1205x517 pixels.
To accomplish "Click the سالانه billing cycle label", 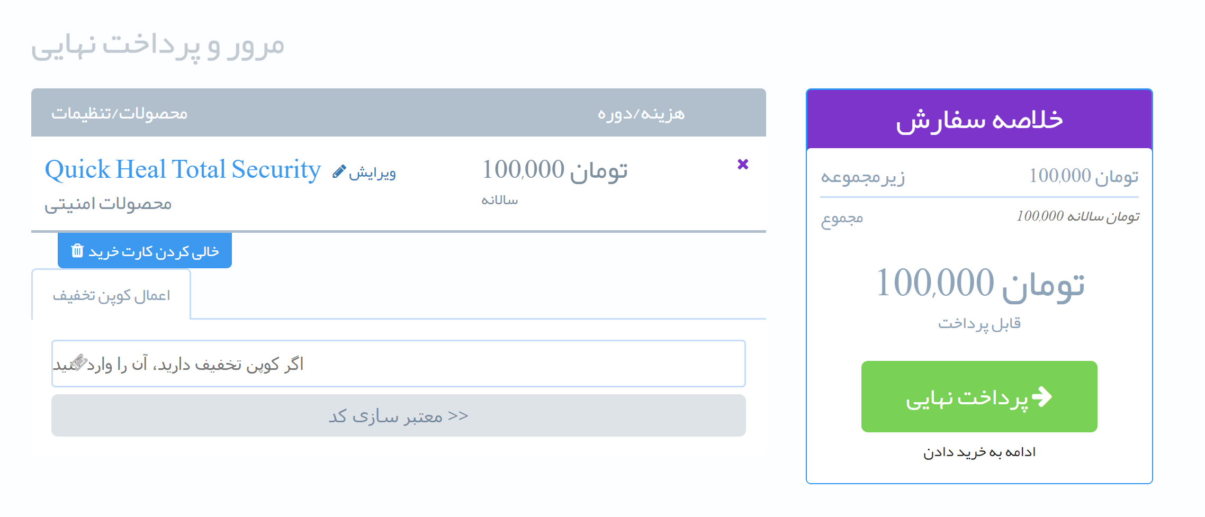I will coord(499,201).
